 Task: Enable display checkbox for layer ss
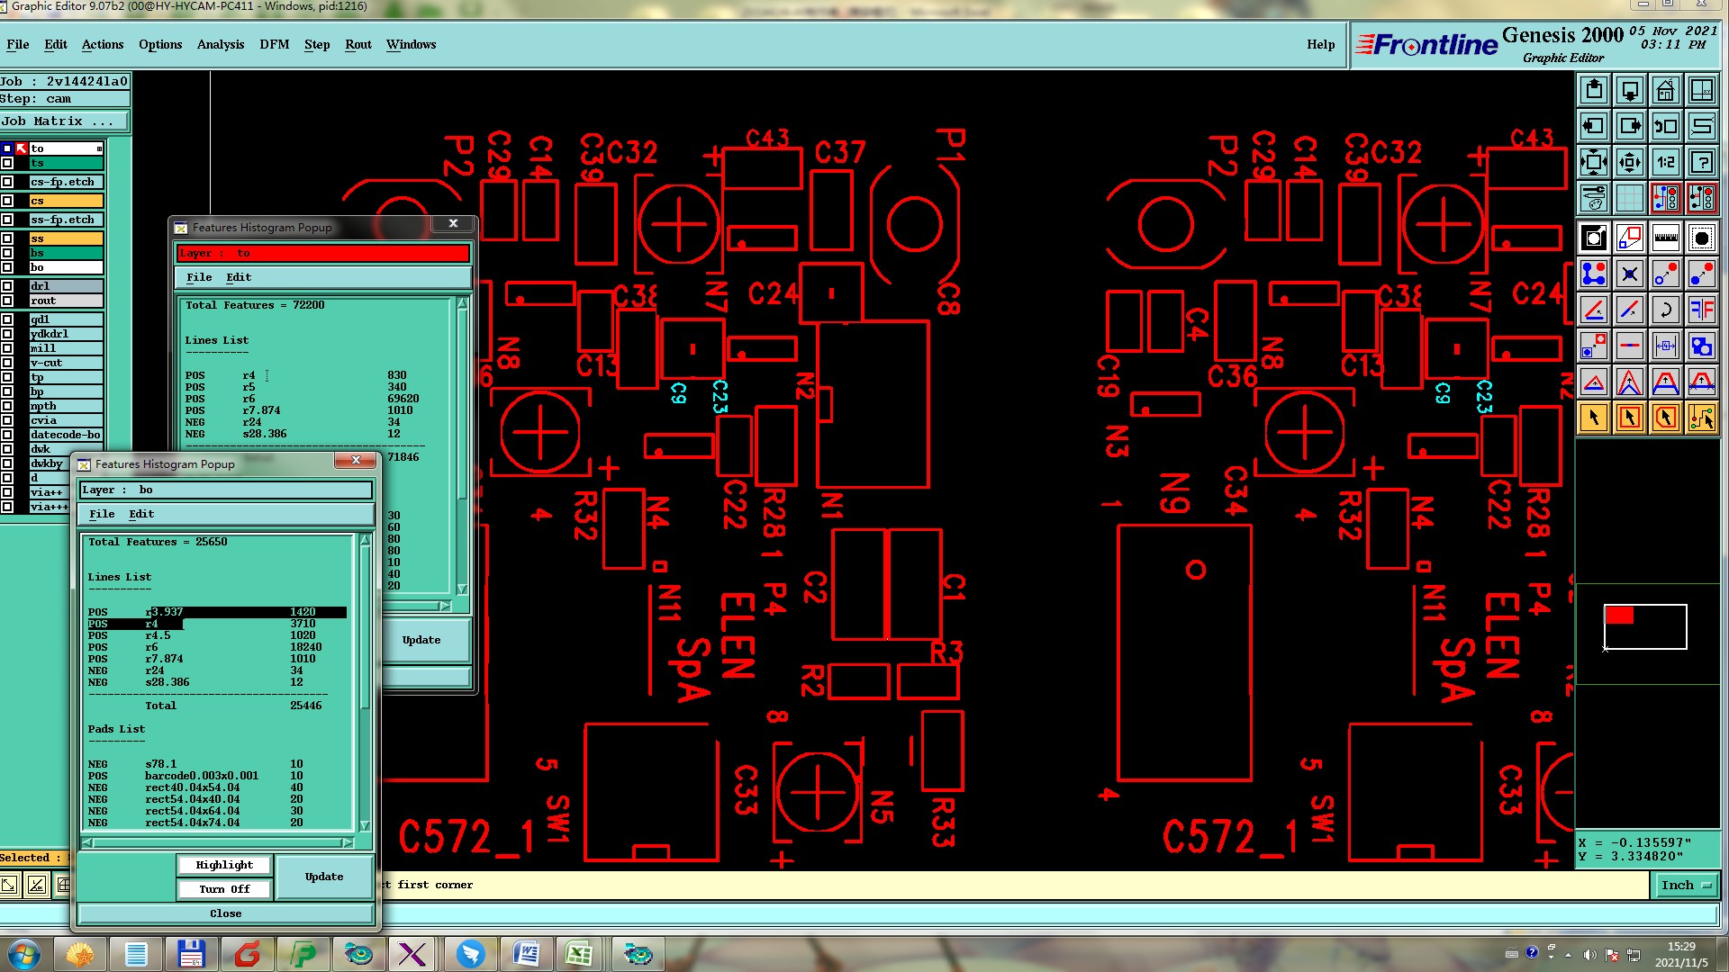point(7,238)
